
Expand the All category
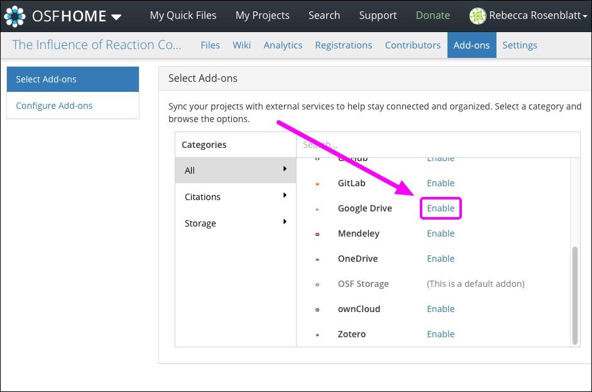point(235,170)
